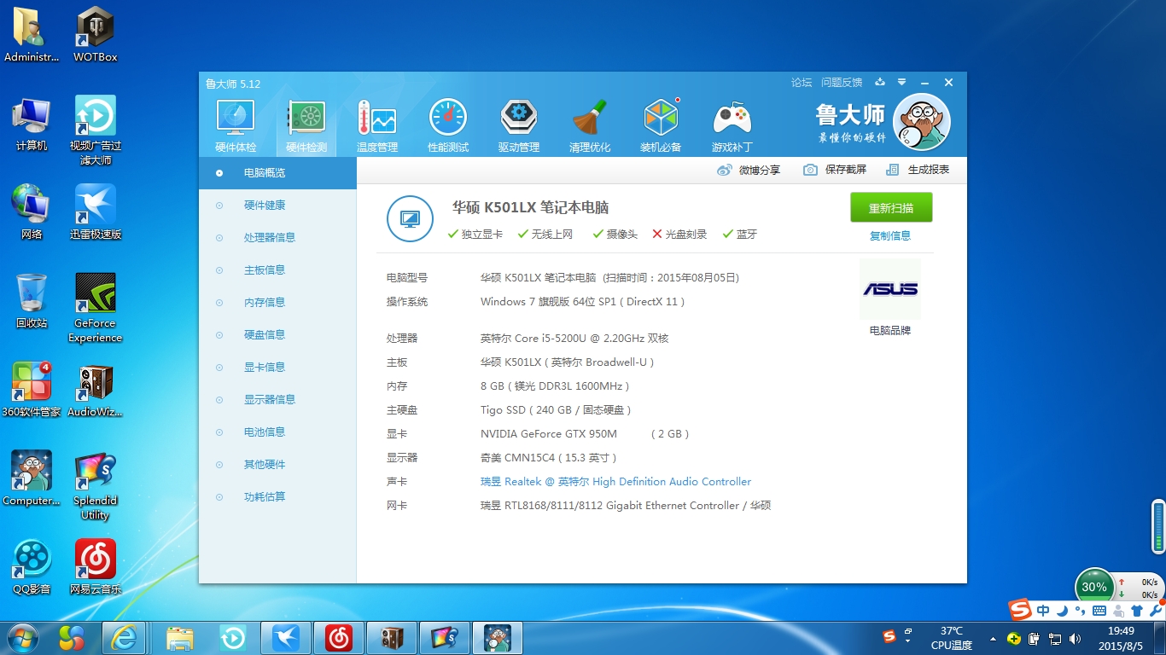Open the Splendid Utility desktop shortcut
The width and height of the screenshot is (1166, 655).
96,485
